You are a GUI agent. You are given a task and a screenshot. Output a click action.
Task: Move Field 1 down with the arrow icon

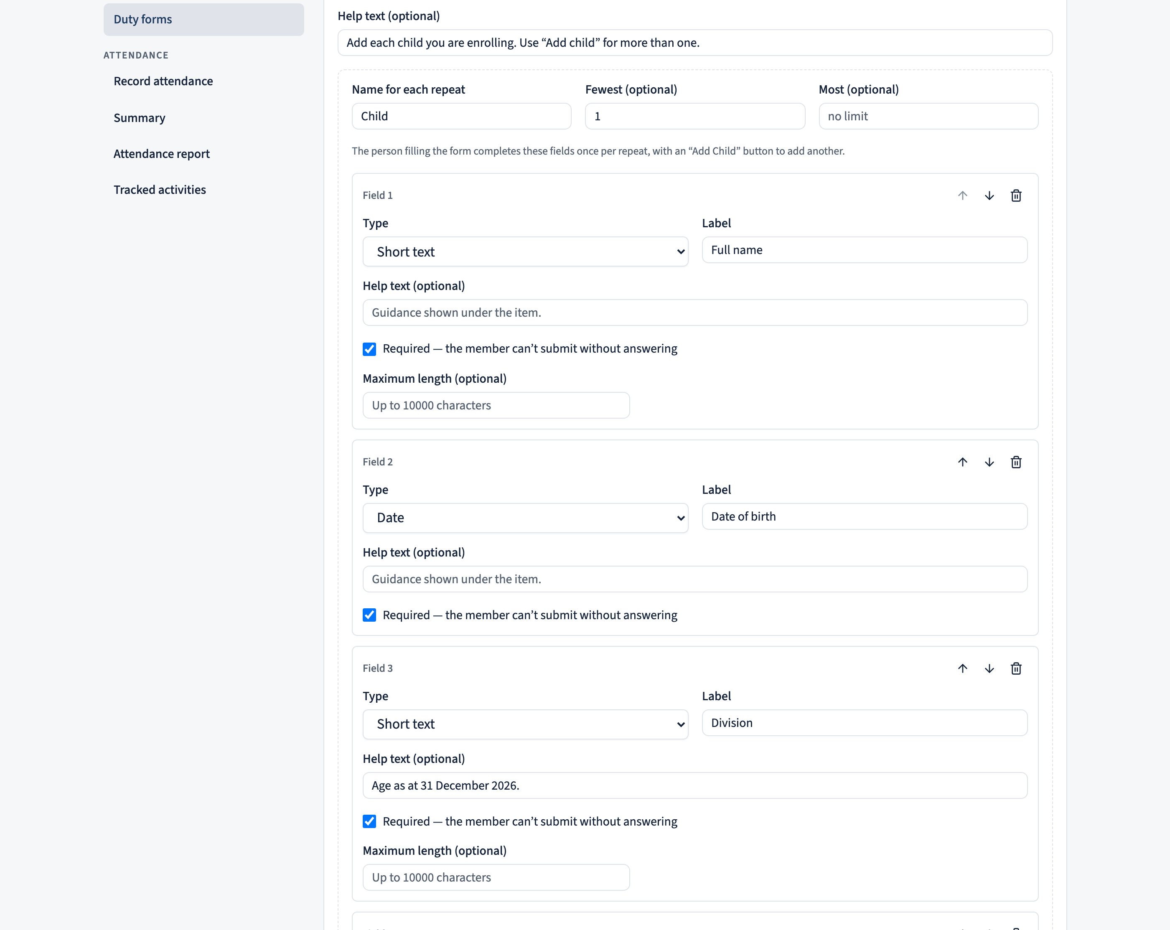(989, 196)
